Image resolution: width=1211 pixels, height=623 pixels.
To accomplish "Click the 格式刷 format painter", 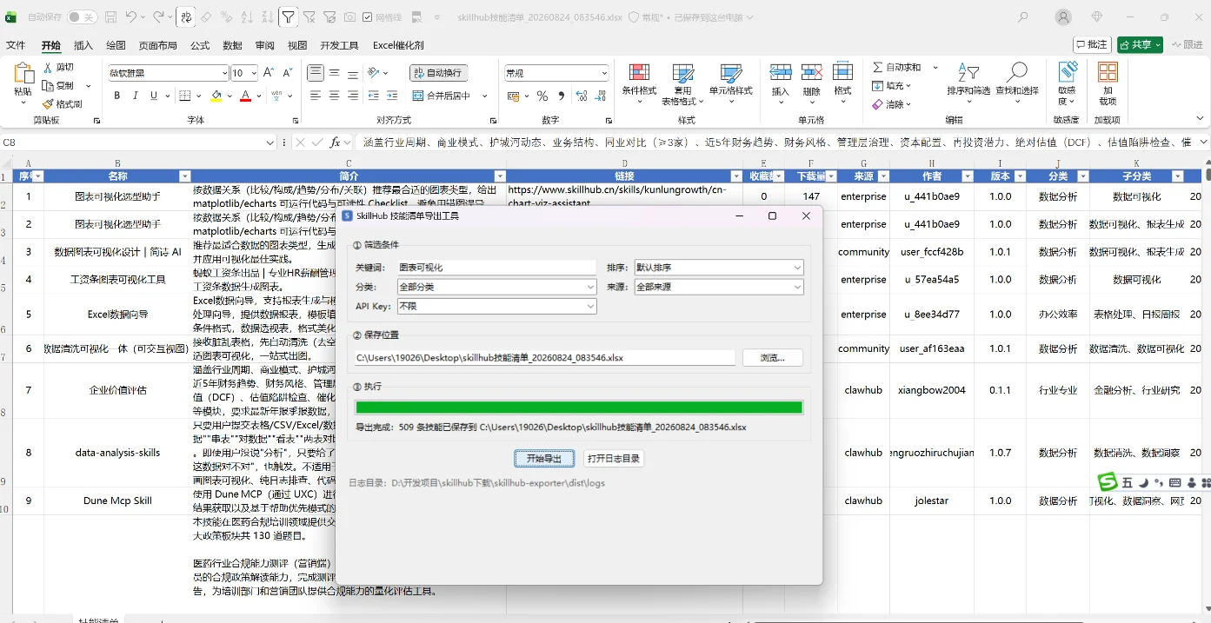I will pyautogui.click(x=61, y=103).
